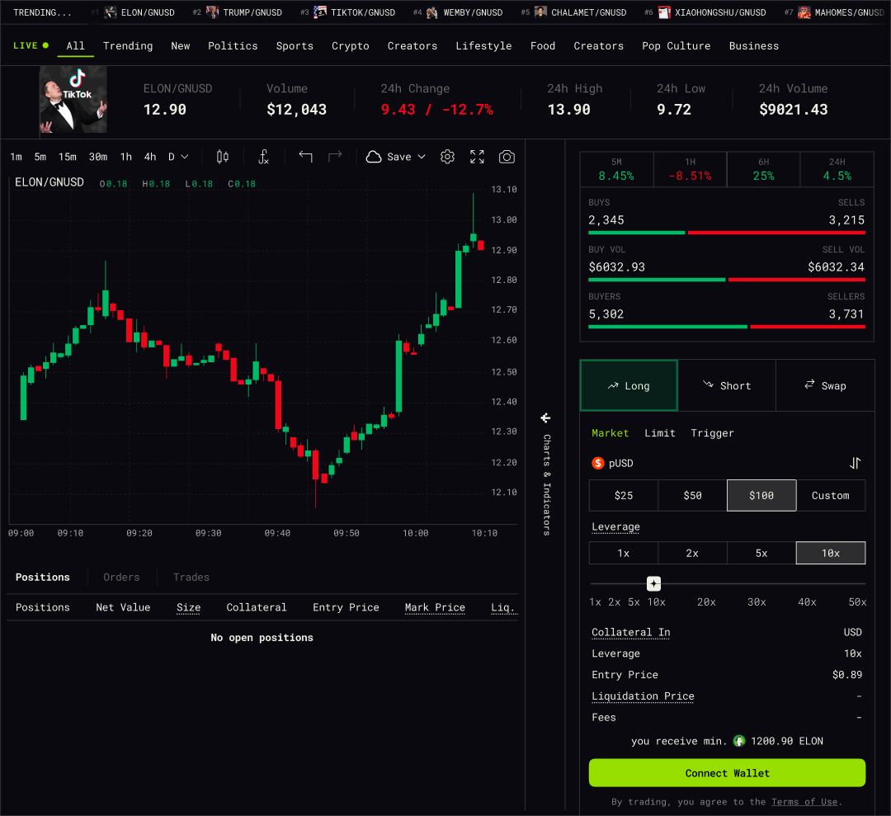Image resolution: width=891 pixels, height=816 pixels.
Task: Click the cloud Save icon
Action: 374,157
